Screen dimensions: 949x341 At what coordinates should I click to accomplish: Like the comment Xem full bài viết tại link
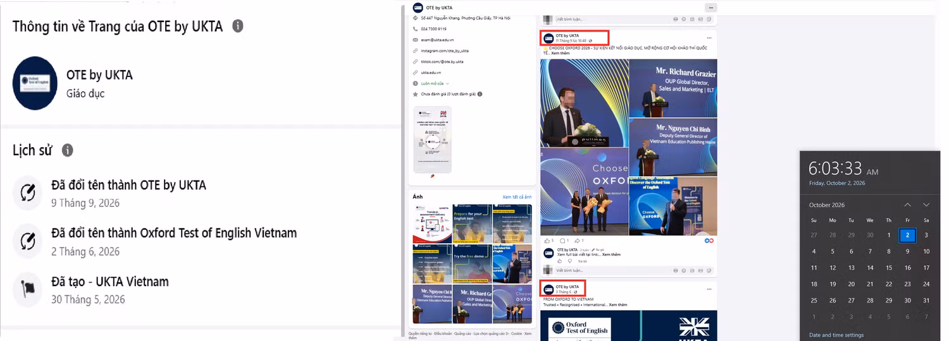point(559,261)
